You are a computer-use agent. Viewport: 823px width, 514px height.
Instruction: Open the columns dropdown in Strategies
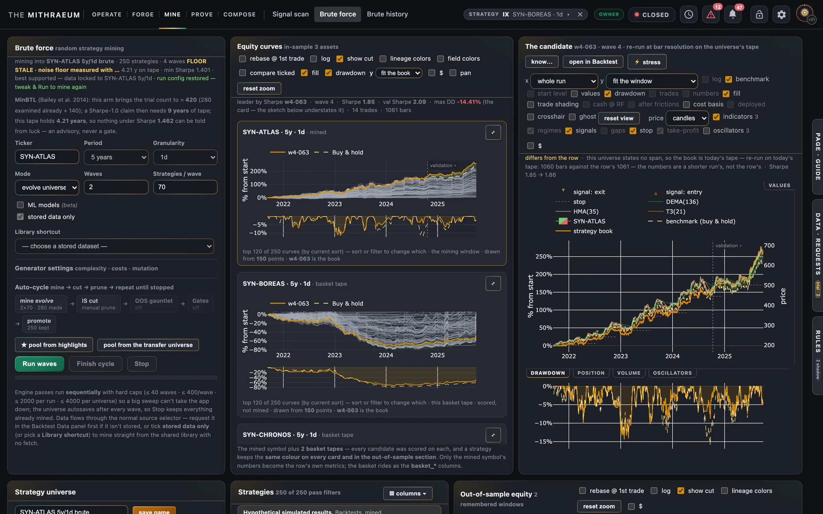point(407,493)
